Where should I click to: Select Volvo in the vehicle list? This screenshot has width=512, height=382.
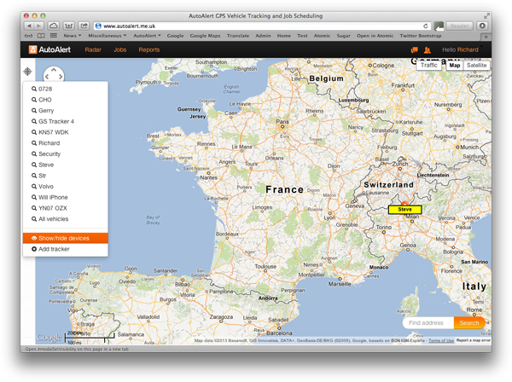(66, 186)
